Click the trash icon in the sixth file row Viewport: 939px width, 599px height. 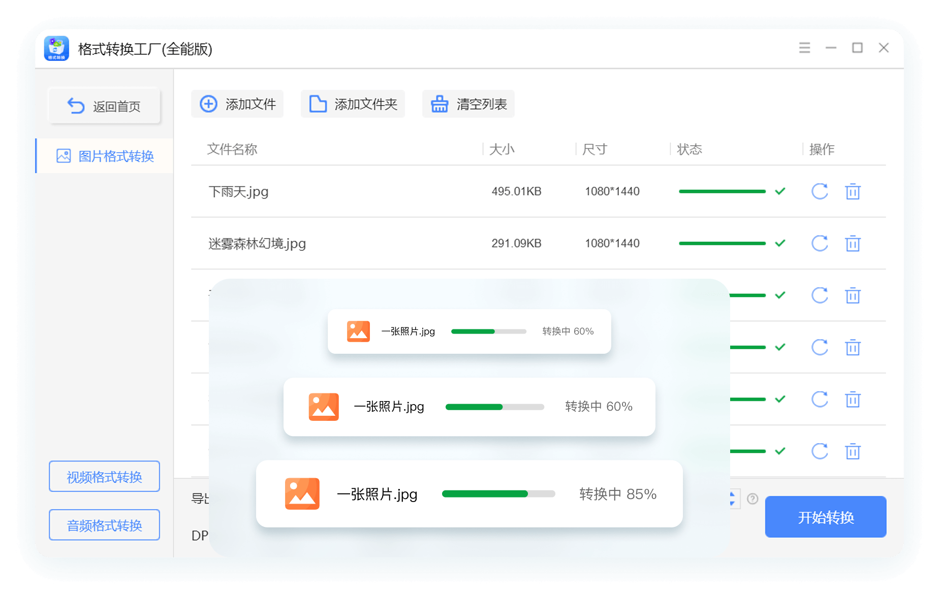[x=853, y=451]
